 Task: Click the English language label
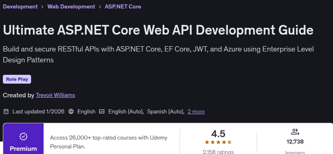(86, 111)
